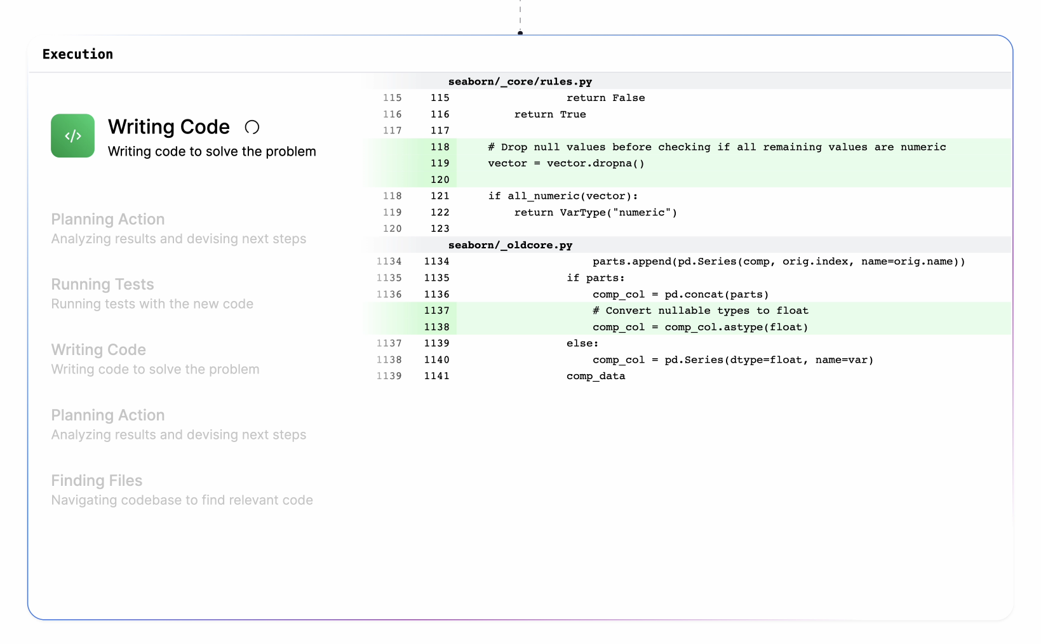Open the seaborn/_oldcore.py file header
The width and height of the screenshot is (1041, 644).
(510, 245)
